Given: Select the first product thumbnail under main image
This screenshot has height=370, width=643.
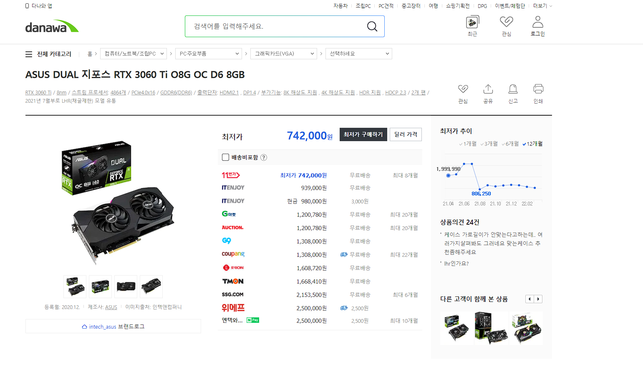Looking at the screenshot, I should coord(75,286).
